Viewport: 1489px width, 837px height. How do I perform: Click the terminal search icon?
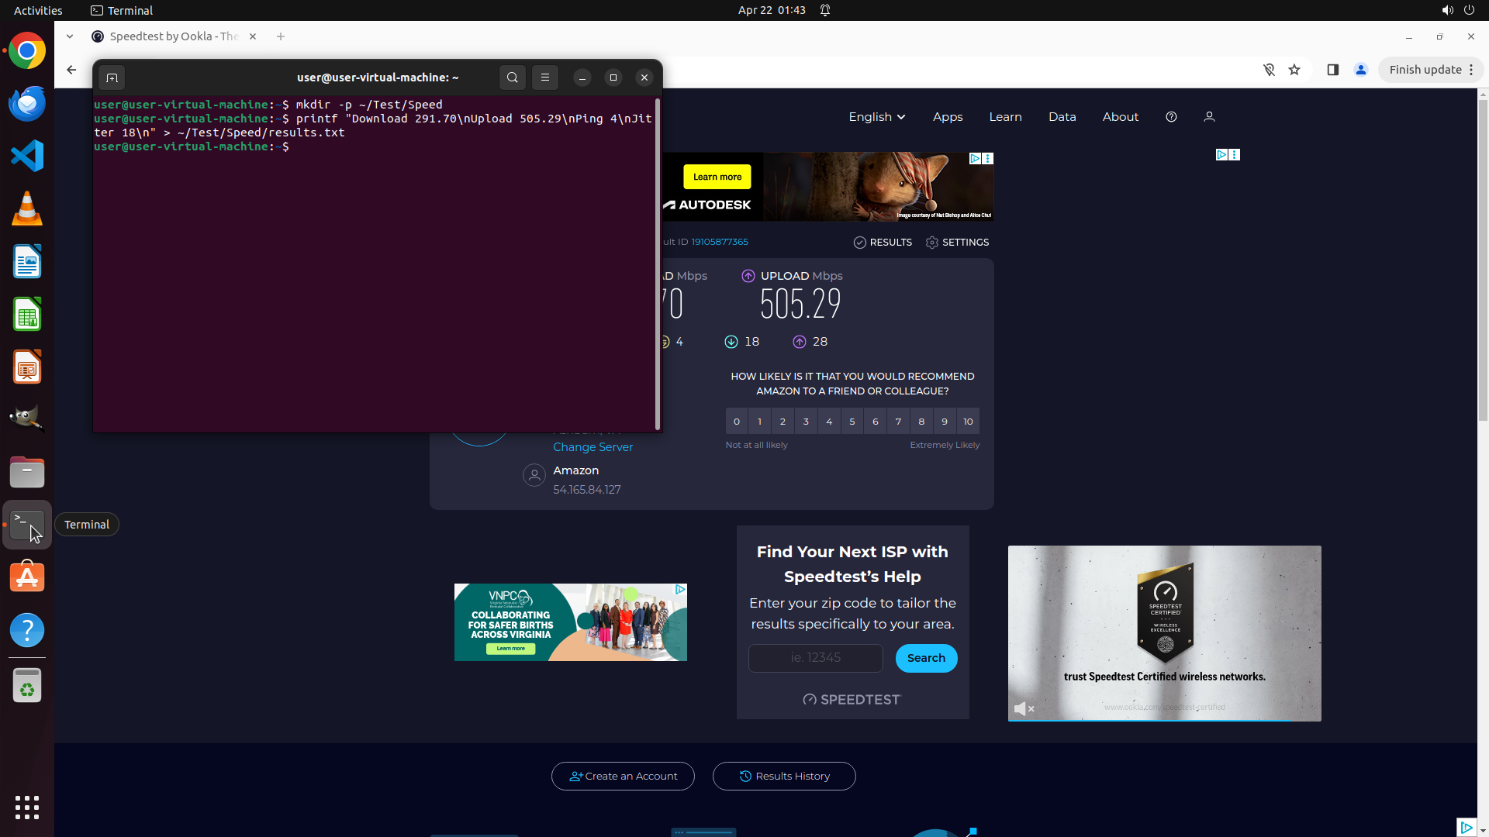pos(512,77)
